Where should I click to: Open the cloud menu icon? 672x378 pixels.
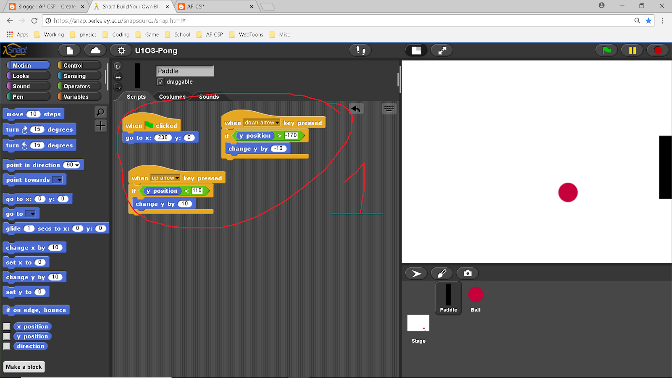(x=95, y=50)
